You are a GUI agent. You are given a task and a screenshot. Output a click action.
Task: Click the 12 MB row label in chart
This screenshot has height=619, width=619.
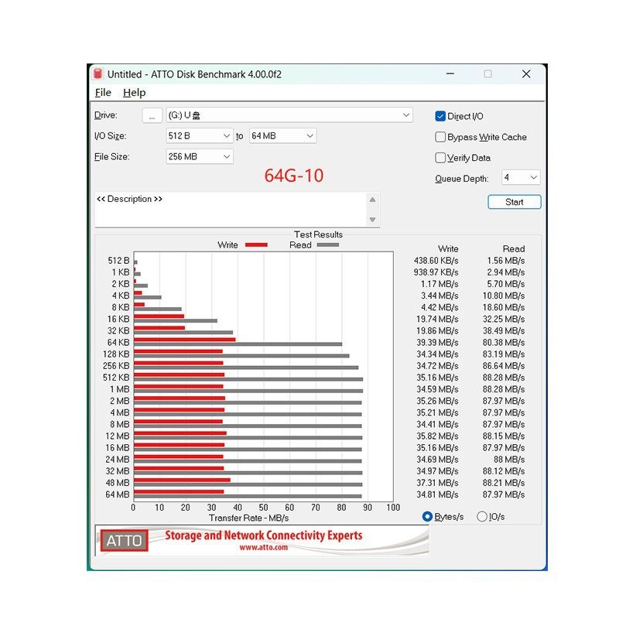118,436
